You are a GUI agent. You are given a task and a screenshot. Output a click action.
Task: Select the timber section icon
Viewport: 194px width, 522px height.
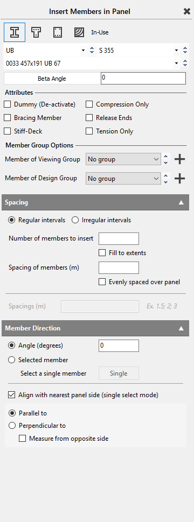(x=79, y=32)
